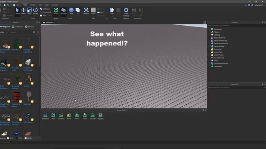Open the Toolbox from the ribbon
Image resolution: width=266 pixels, height=149 pixels.
coord(64,11)
